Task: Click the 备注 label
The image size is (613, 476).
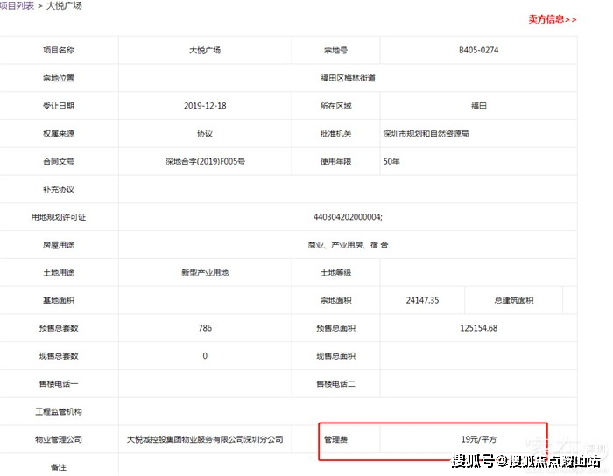Action: click(x=59, y=467)
